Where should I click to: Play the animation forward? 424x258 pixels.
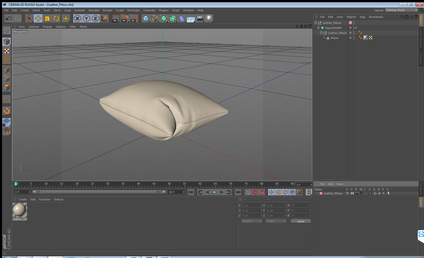point(215,192)
